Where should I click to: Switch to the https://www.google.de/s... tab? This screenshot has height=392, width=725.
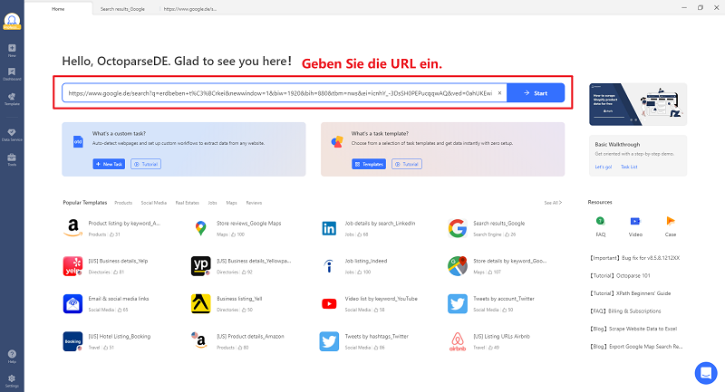190,9
